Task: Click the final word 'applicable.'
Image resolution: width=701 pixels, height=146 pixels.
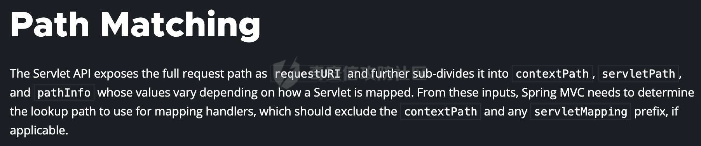Action: [x=39, y=131]
